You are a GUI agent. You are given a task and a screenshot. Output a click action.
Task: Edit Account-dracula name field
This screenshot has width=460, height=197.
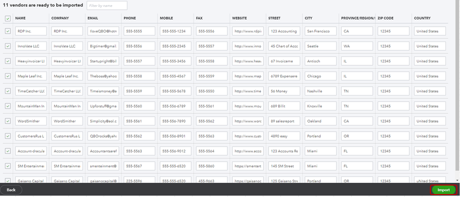(x=31, y=151)
